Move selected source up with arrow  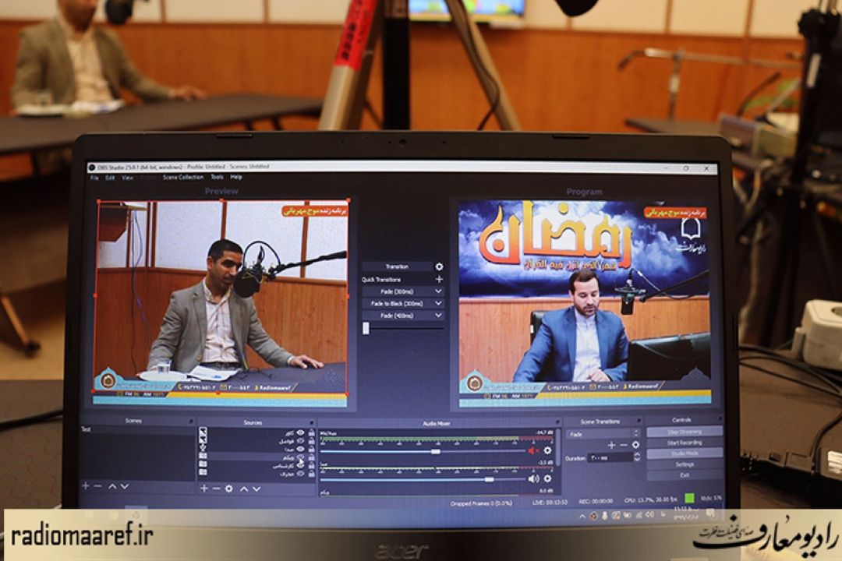click(243, 489)
